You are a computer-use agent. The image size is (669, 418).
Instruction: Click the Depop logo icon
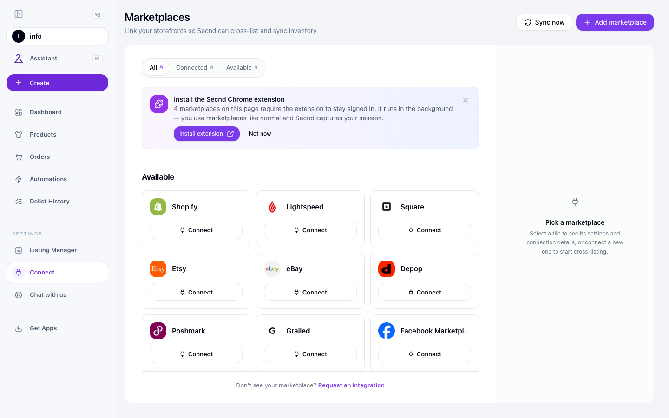tap(387, 269)
